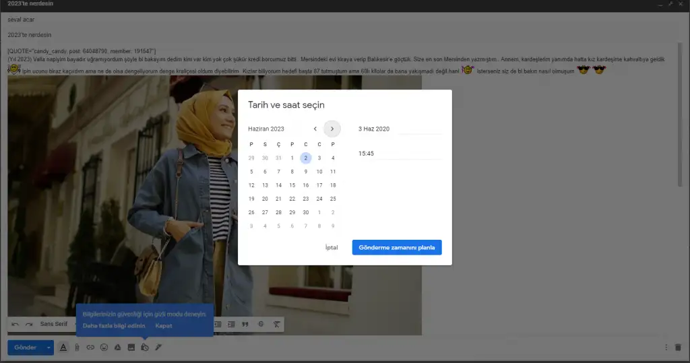Go to previous month in calendar
This screenshot has height=363, width=690.
point(315,129)
